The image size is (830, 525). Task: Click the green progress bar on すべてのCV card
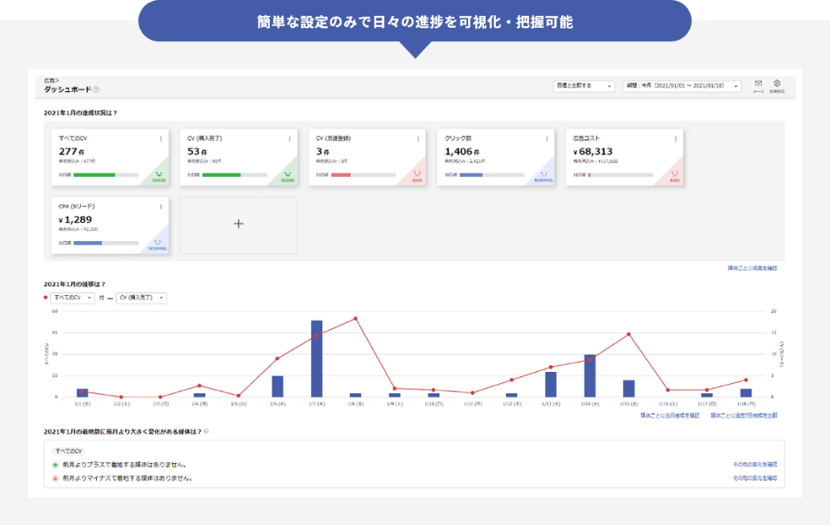point(94,174)
